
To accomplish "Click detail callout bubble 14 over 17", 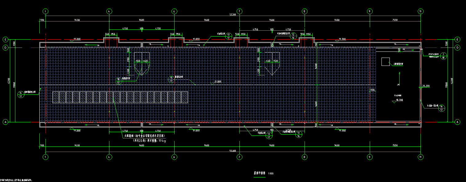I will [21, 94].
